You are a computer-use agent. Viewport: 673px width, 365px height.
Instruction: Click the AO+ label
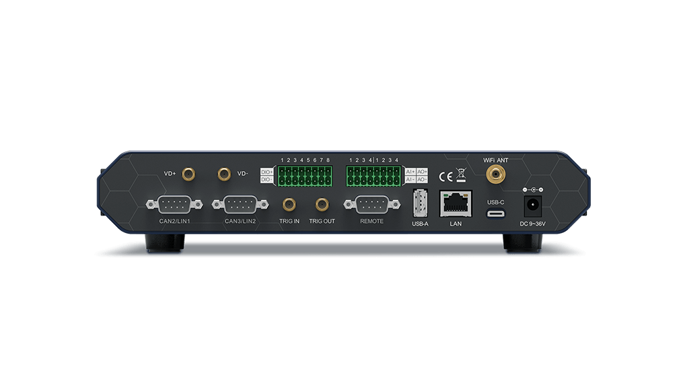pyautogui.click(x=421, y=172)
